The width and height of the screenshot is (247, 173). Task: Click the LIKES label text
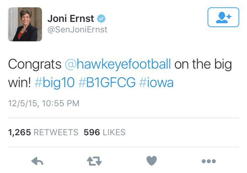tap(114, 132)
